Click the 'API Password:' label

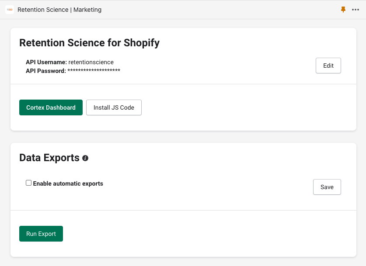[x=46, y=71]
